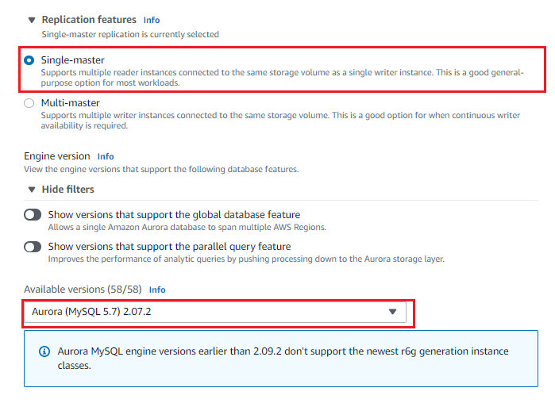Open Info link beside Engine version
Image resolution: width=555 pixels, height=403 pixels.
[x=106, y=156]
